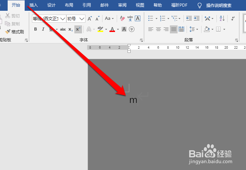Viewport: 246px width, 170px height.
Task: Apply yellow text highlight color
Action: (100, 29)
